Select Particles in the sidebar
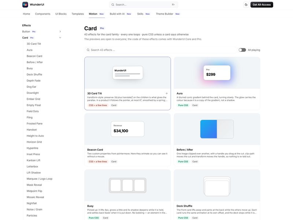 32,216
